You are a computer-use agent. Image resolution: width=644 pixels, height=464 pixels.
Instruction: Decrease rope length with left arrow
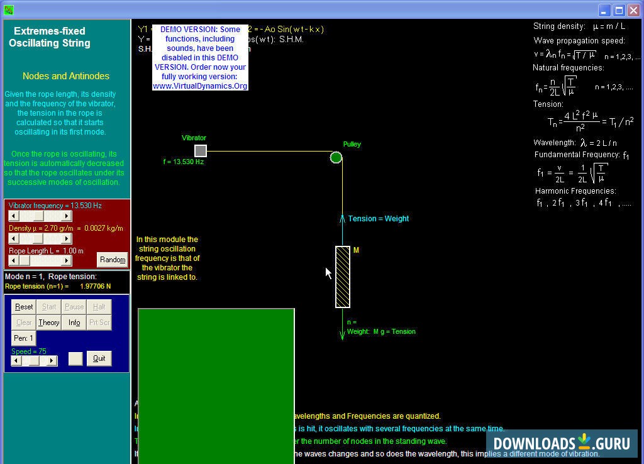click(14, 260)
